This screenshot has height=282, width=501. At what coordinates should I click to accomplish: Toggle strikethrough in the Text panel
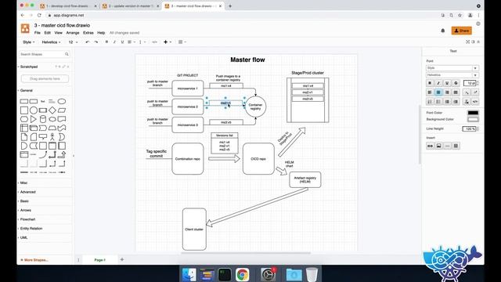[x=456, y=83]
